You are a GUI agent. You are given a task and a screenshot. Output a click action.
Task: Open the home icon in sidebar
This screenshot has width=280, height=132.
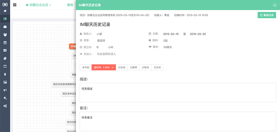coord(5,11)
